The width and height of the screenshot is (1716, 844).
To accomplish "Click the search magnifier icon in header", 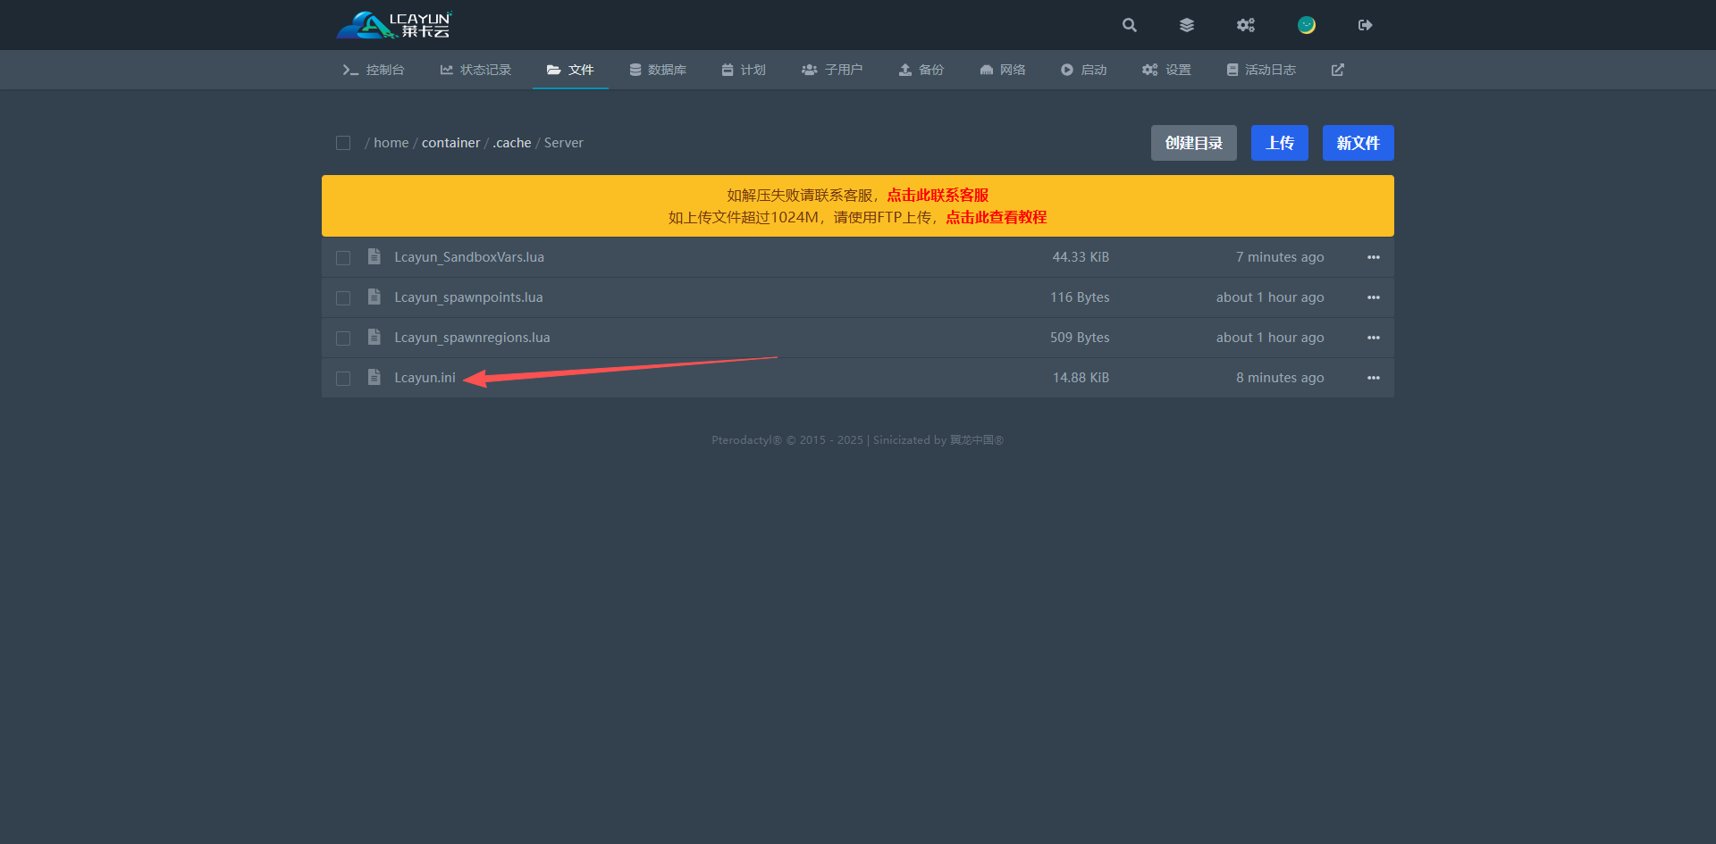I will (1130, 25).
